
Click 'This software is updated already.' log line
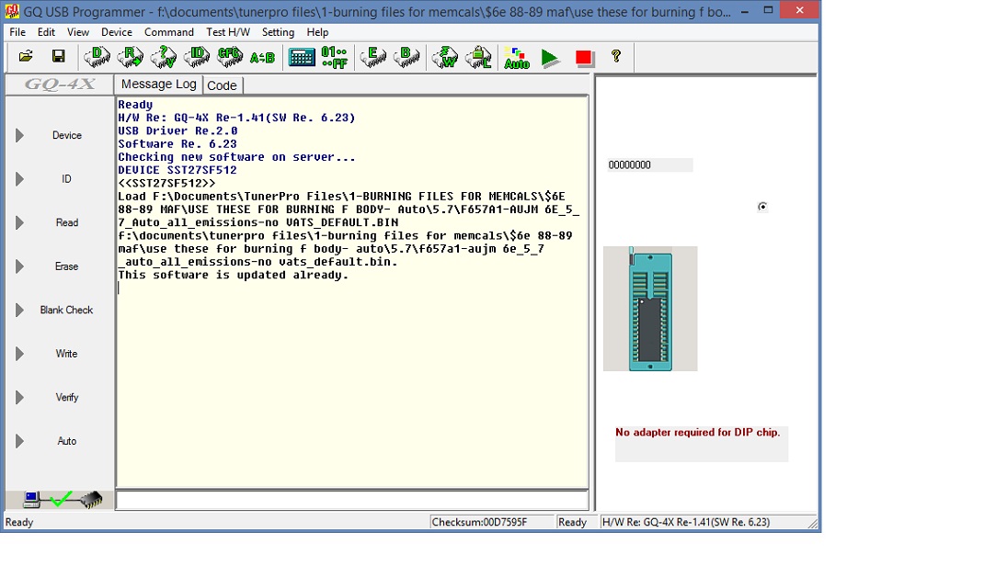click(x=233, y=275)
